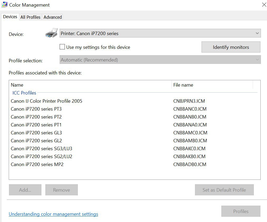Select Canon iP7200 series PT1 profile
The image size is (267, 222).
coord(36,125)
